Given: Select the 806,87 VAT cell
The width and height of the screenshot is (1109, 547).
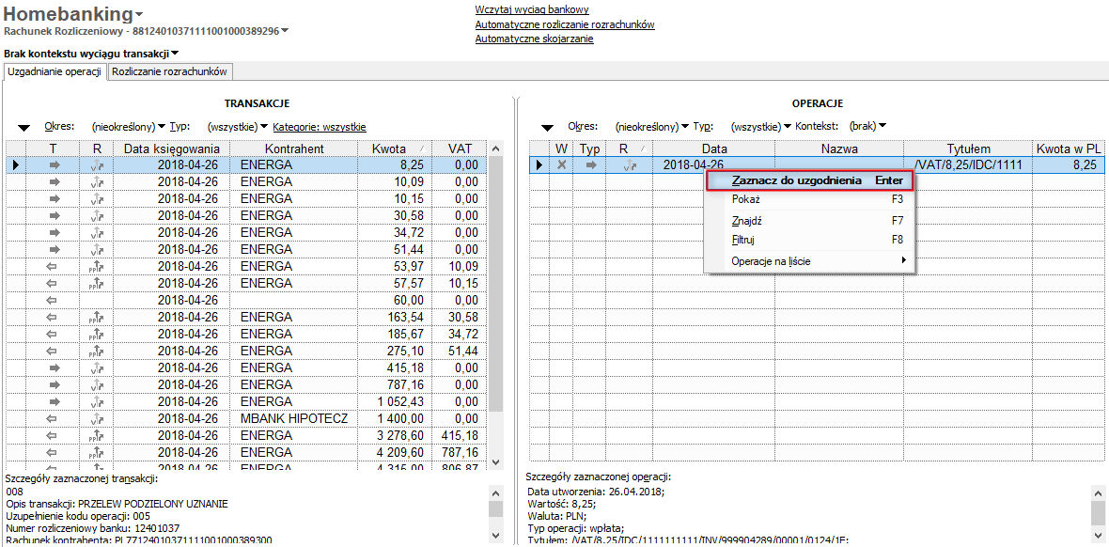Looking at the screenshot, I should tap(458, 467).
